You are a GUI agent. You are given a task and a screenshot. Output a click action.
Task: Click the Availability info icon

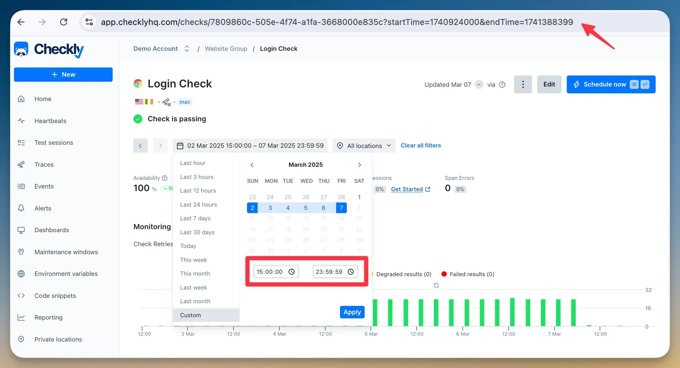point(165,178)
